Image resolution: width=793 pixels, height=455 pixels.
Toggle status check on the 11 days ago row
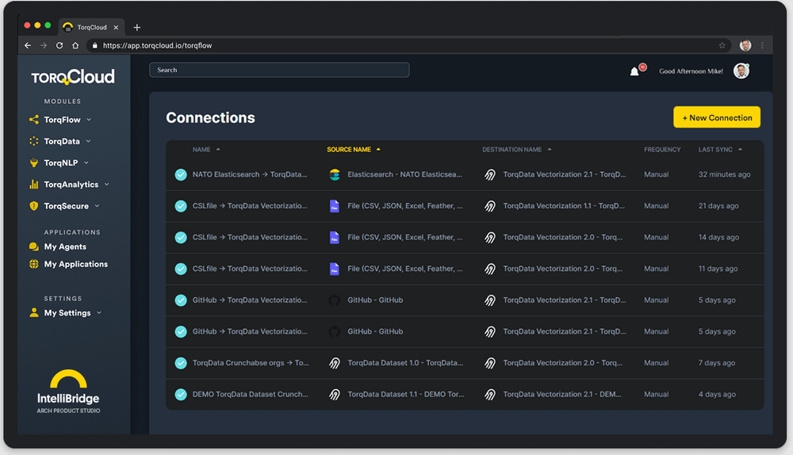coord(181,269)
